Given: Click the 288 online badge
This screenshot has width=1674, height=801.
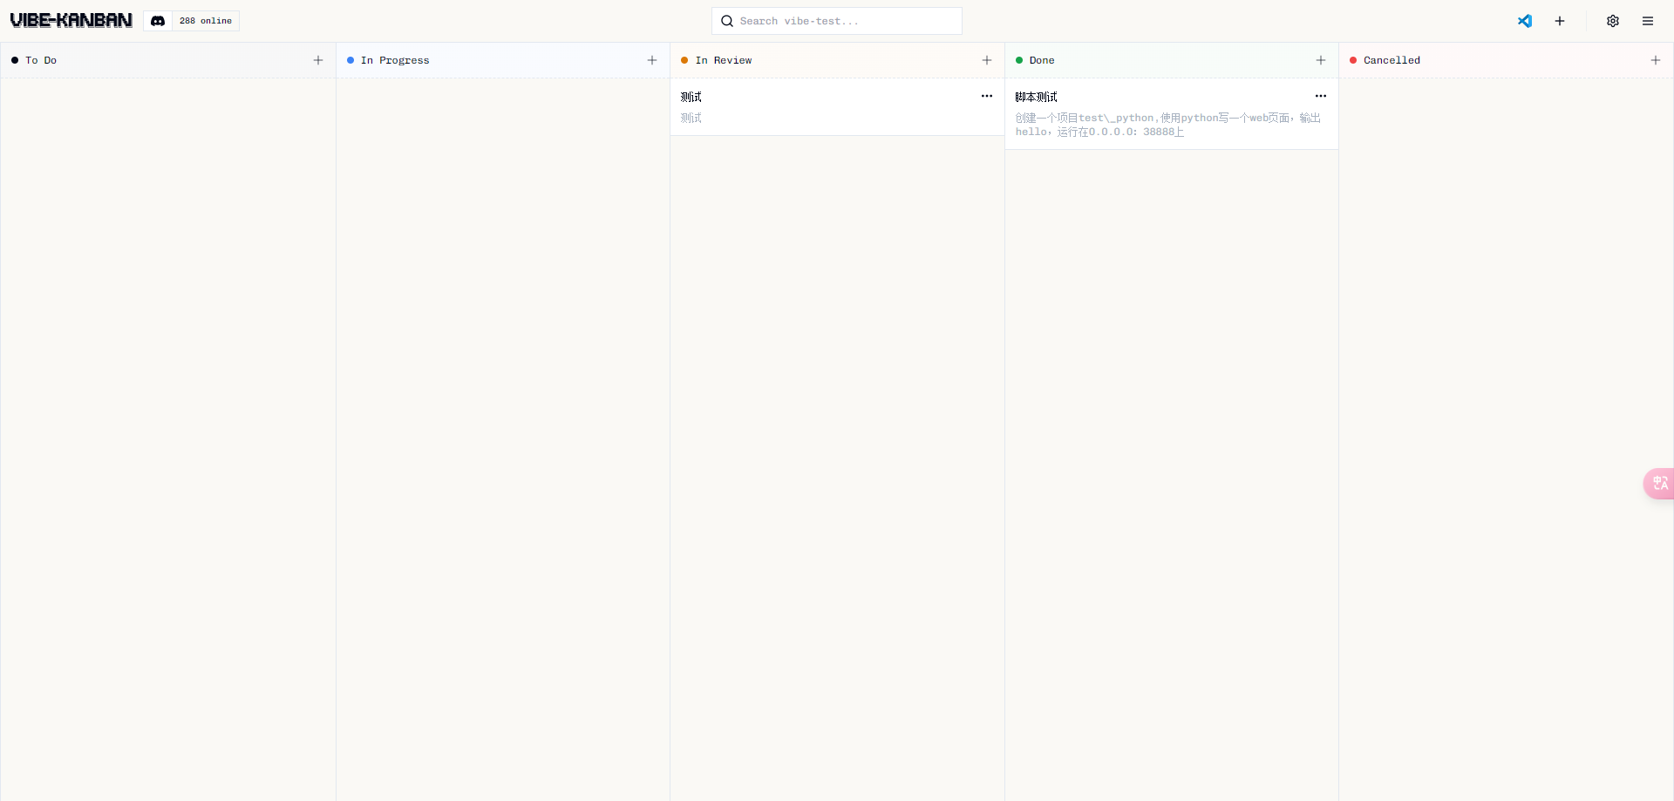Looking at the screenshot, I should 206,21.
